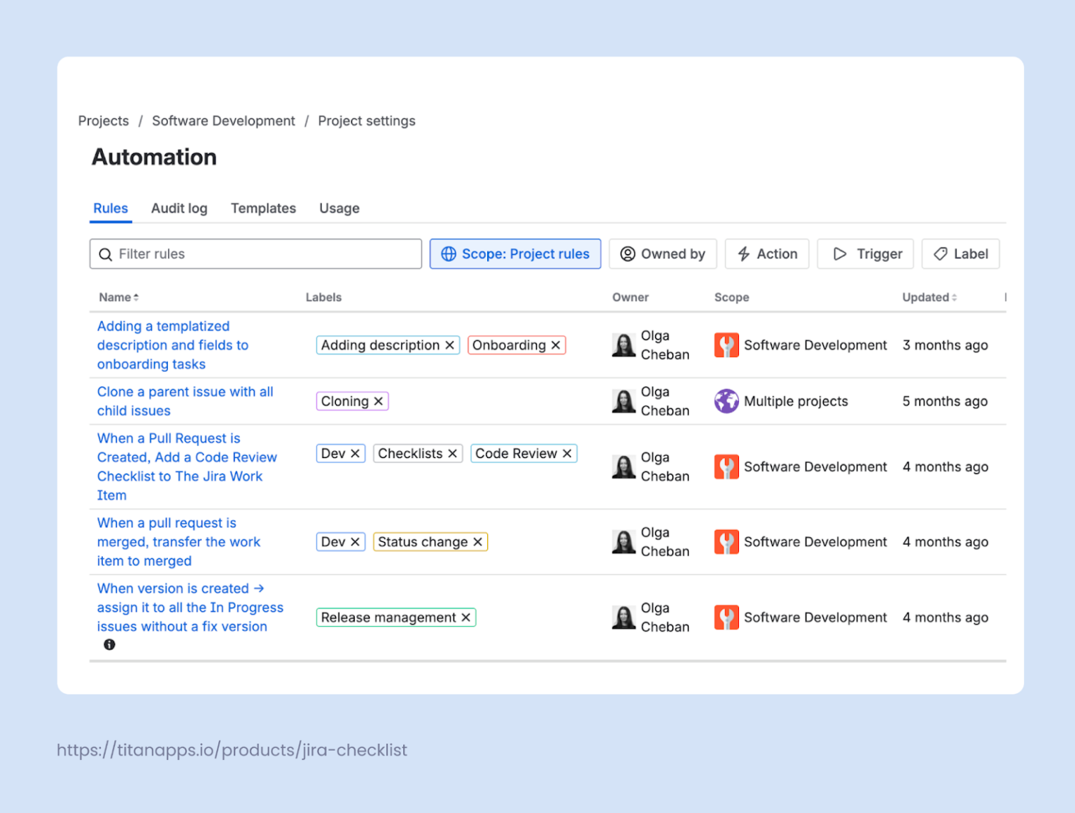The width and height of the screenshot is (1075, 813).
Task: Click the Software Development wrench scope icon
Action: (x=726, y=345)
